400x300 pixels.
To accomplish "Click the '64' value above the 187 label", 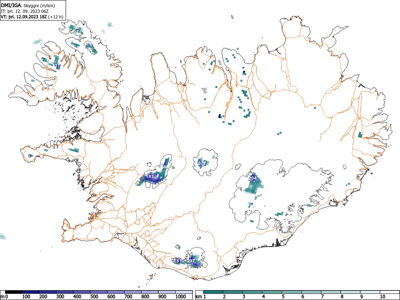I will pos(164,166).
